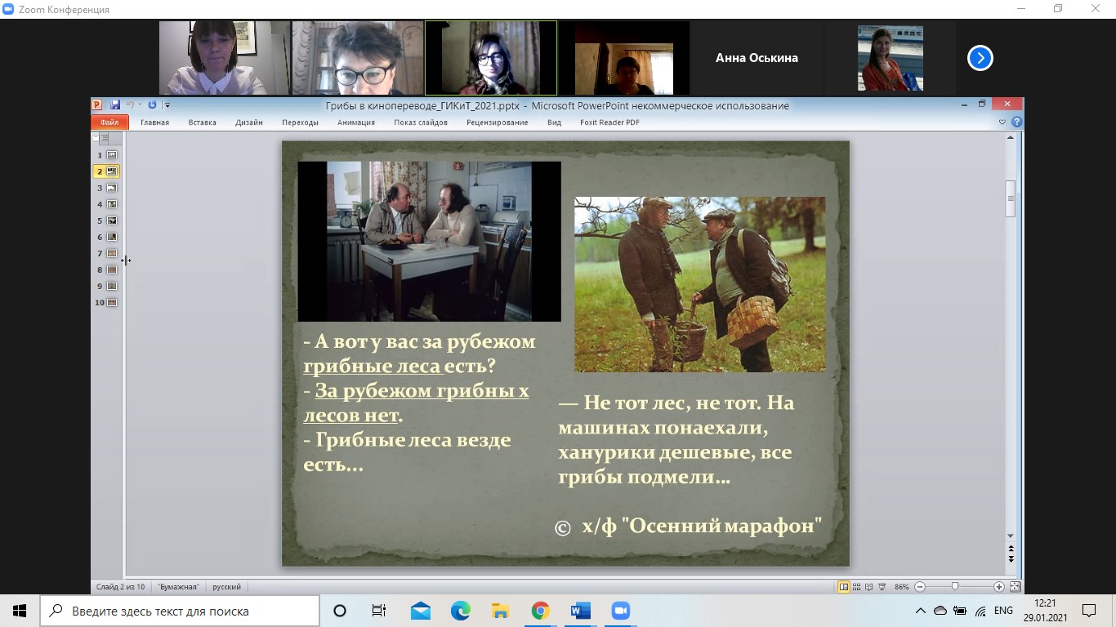Click the Redo/Repeat icon in quick access toolbar
Image resolution: width=1116 pixels, height=627 pixels.
152,104
